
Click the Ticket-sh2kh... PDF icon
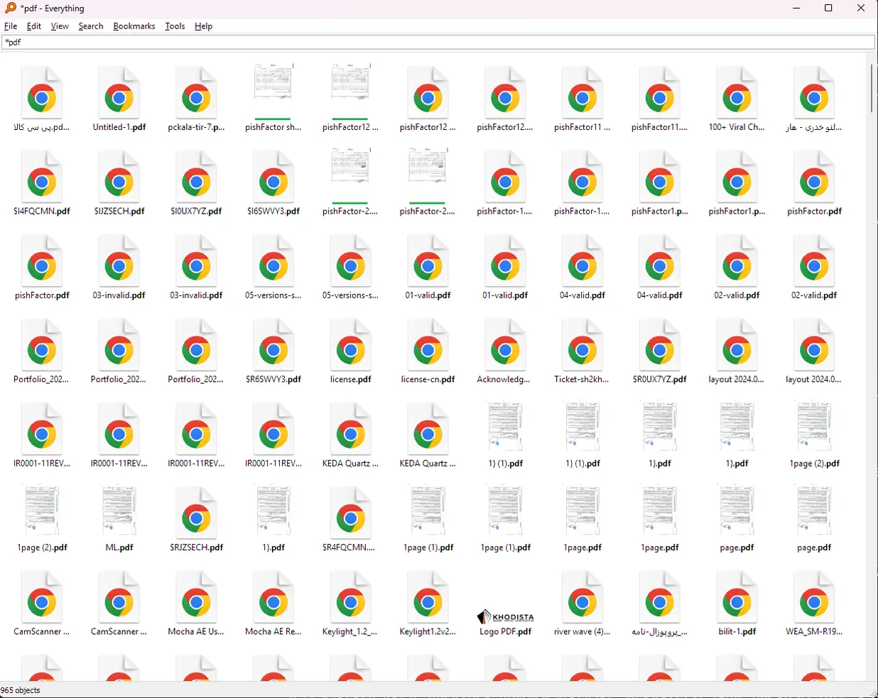click(x=582, y=345)
